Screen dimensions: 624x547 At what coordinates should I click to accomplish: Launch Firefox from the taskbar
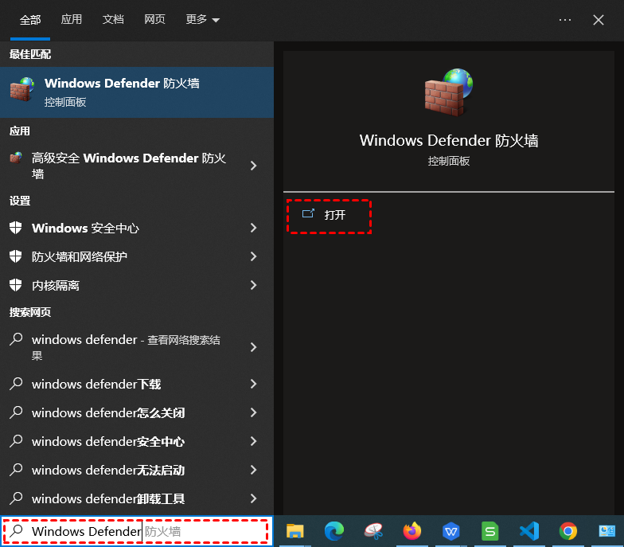[x=412, y=531]
